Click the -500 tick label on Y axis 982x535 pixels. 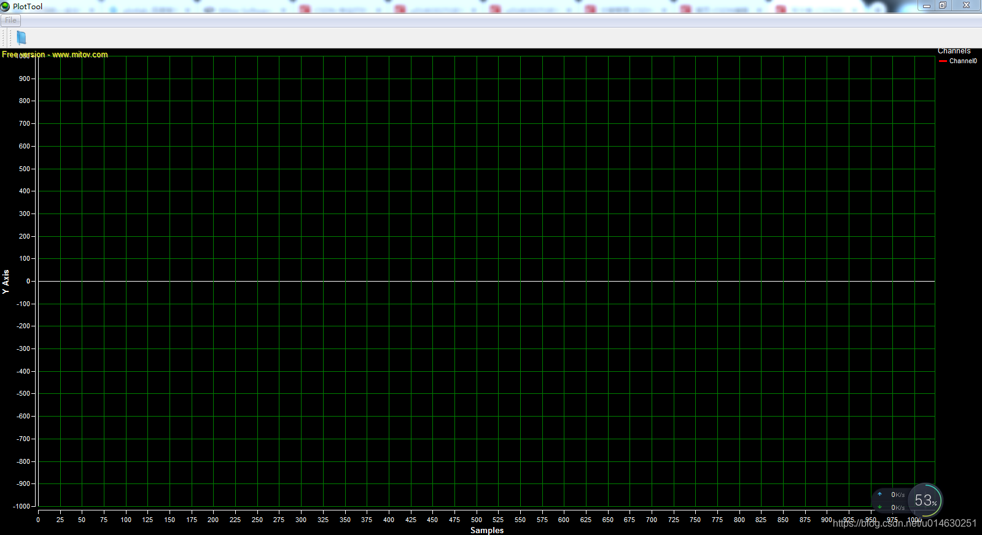point(23,393)
